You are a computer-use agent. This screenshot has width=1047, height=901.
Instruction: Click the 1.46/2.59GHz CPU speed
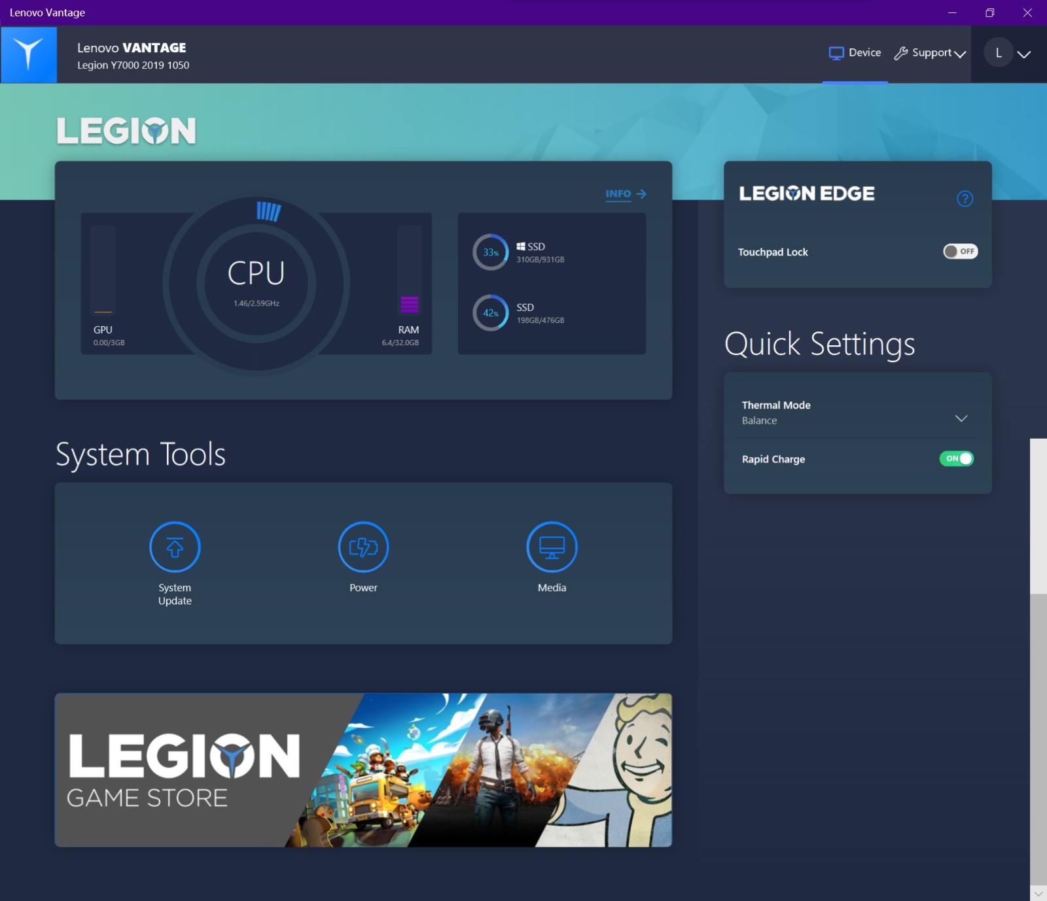coord(257,303)
